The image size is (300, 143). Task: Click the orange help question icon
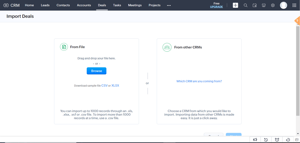(297, 21)
